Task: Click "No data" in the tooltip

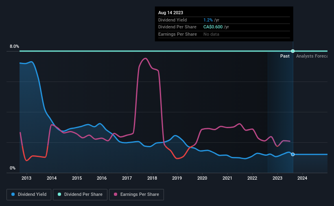Action: point(212,34)
